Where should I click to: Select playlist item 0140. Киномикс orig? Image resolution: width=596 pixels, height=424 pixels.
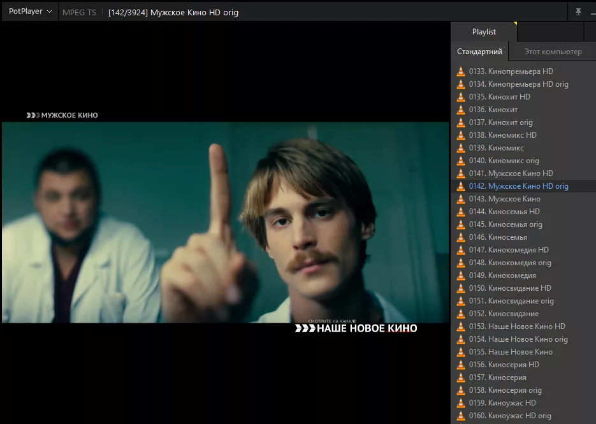pyautogui.click(x=523, y=161)
